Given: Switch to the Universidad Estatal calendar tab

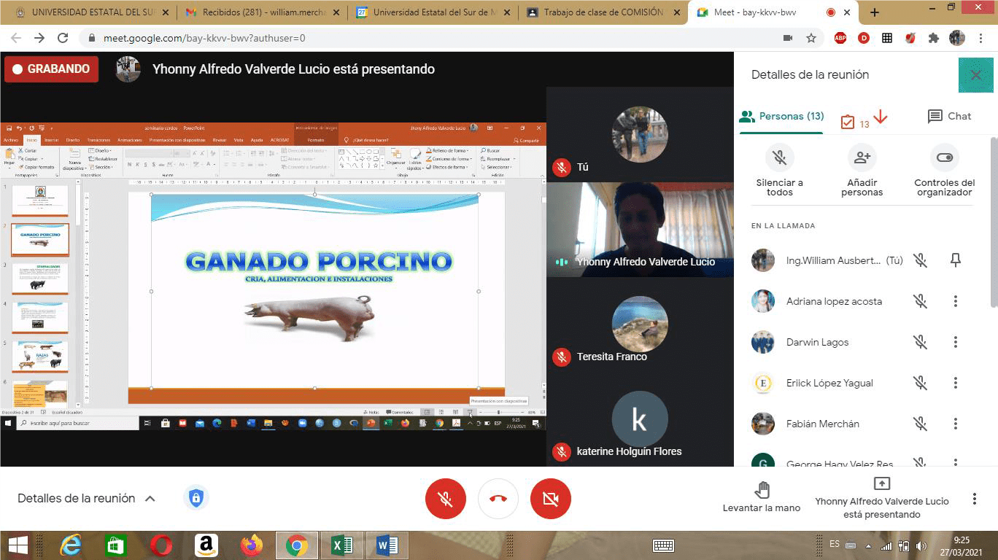Looking at the screenshot, I should click(431, 12).
